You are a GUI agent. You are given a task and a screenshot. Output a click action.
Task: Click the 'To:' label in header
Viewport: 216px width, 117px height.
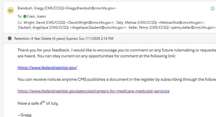click(20, 16)
